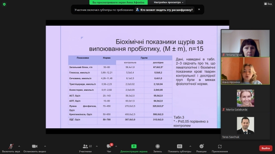Dismiss the subtitles notification with X

pyautogui.click(x=199, y=9)
